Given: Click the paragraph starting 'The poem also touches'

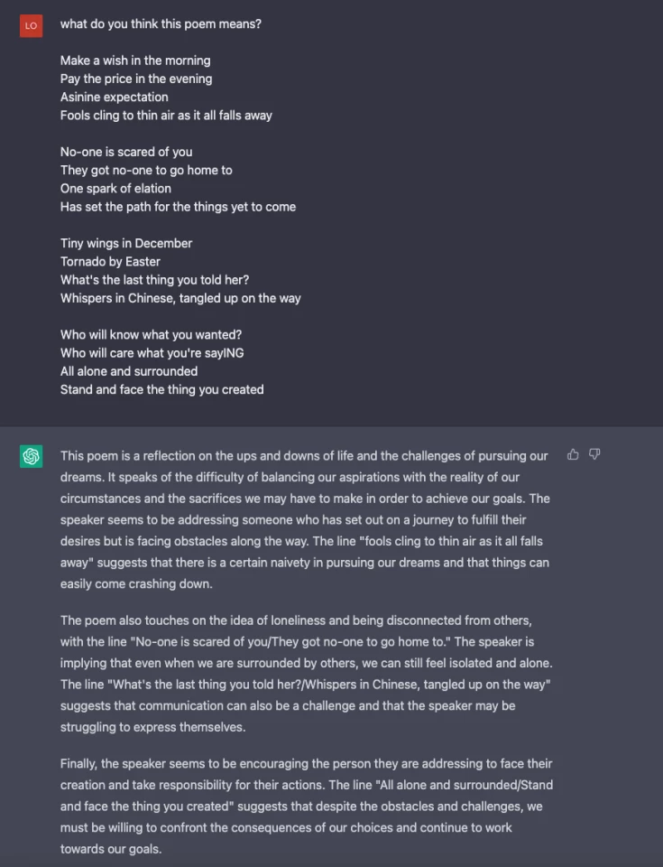Looking at the screenshot, I should 305,673.
